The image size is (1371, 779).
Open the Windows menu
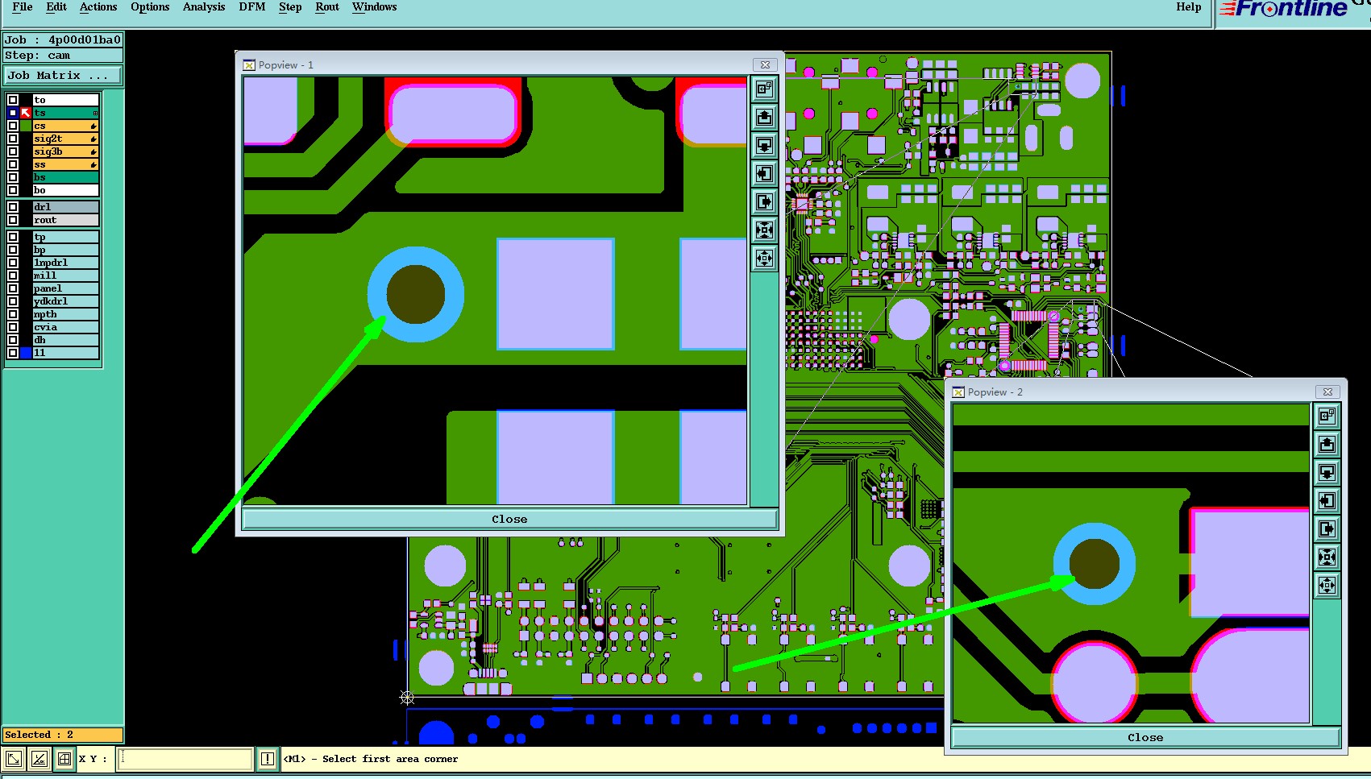point(375,7)
